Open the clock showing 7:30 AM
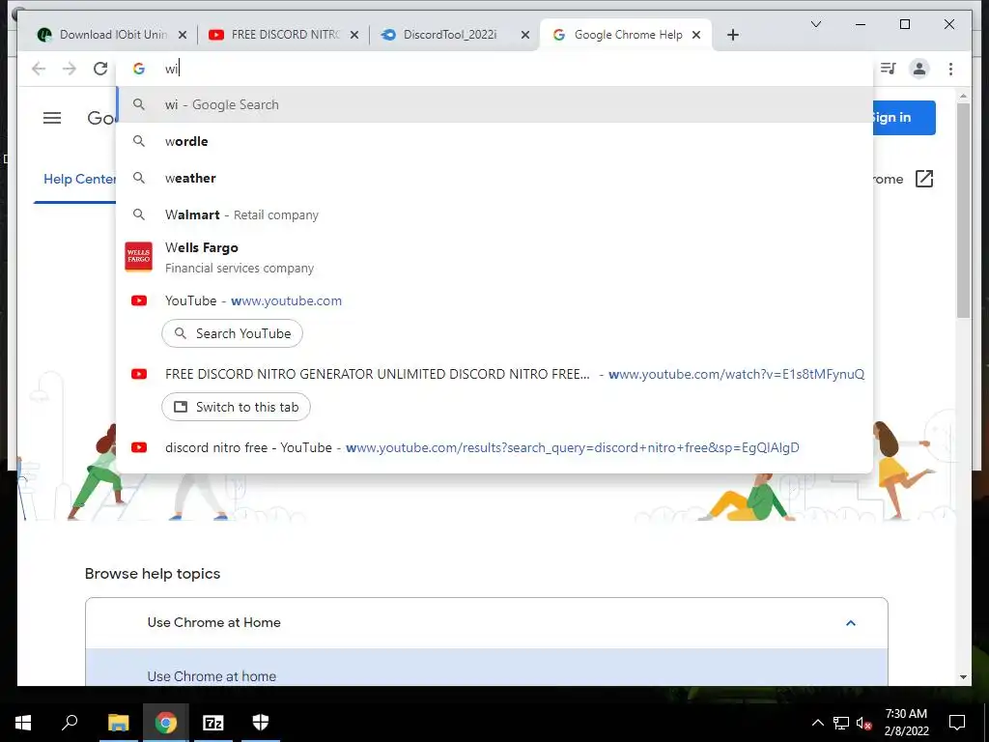Screen dimensions: 989x742 (906, 723)
